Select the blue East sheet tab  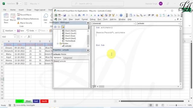tap(36, 101)
